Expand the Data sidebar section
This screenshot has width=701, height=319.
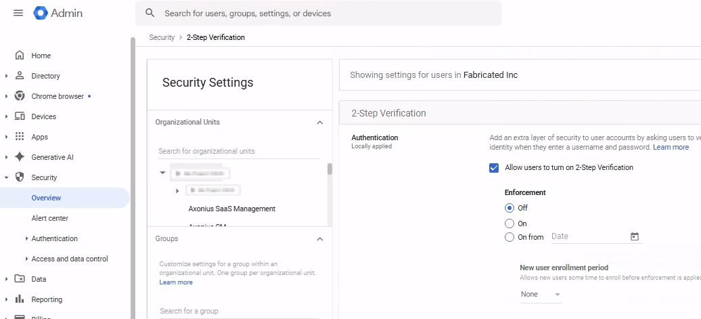point(6,279)
